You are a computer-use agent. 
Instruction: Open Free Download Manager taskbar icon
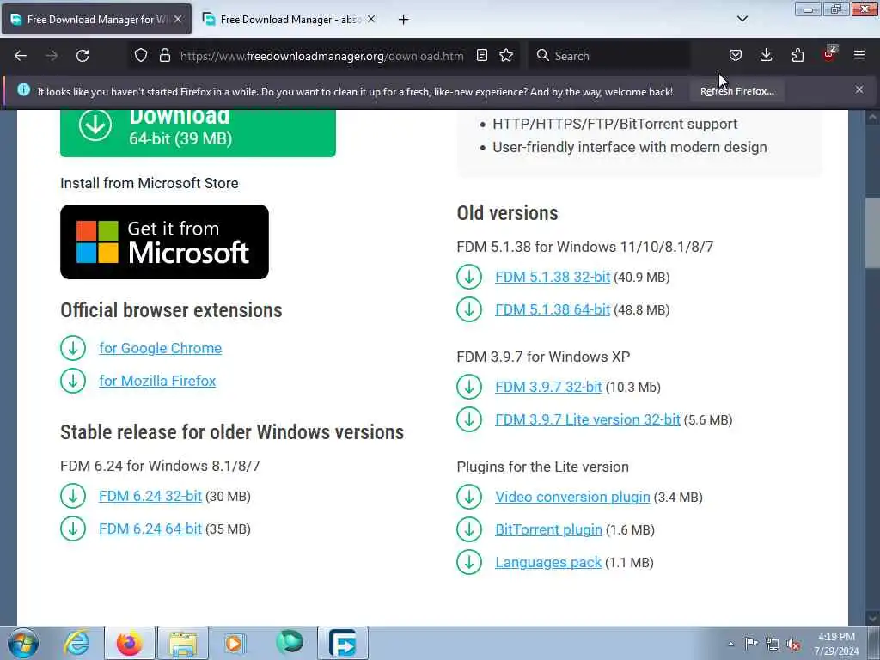pos(342,643)
